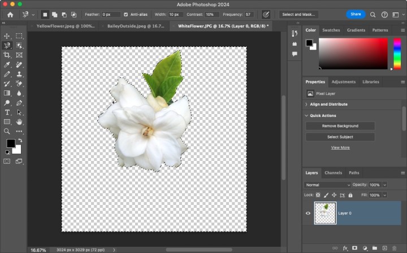Viewport: 407px width, 253px height.
Task: Hide Layer 0 using the eye icon
Action: [308, 213]
